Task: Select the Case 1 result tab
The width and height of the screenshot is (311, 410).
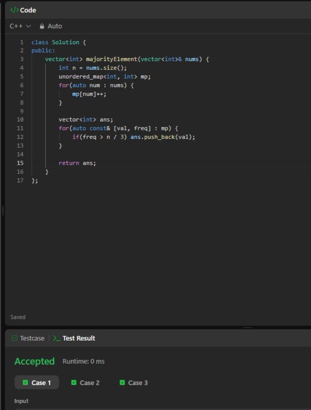Action: [x=37, y=383]
